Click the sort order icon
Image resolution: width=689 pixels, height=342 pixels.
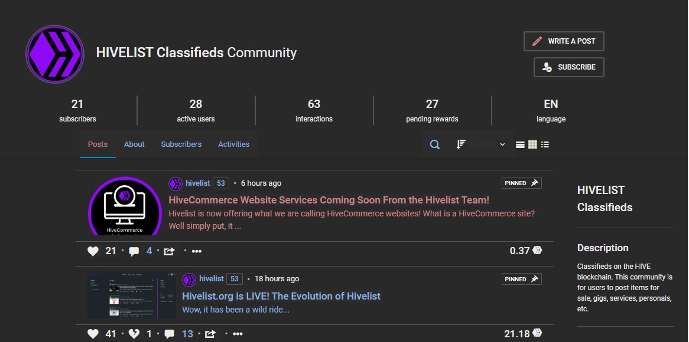pos(460,144)
